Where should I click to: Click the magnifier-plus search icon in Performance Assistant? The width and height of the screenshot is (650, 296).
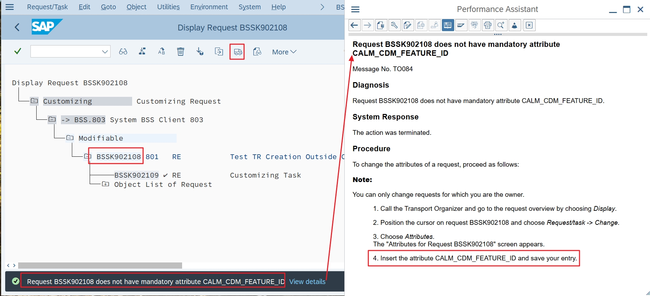click(501, 25)
